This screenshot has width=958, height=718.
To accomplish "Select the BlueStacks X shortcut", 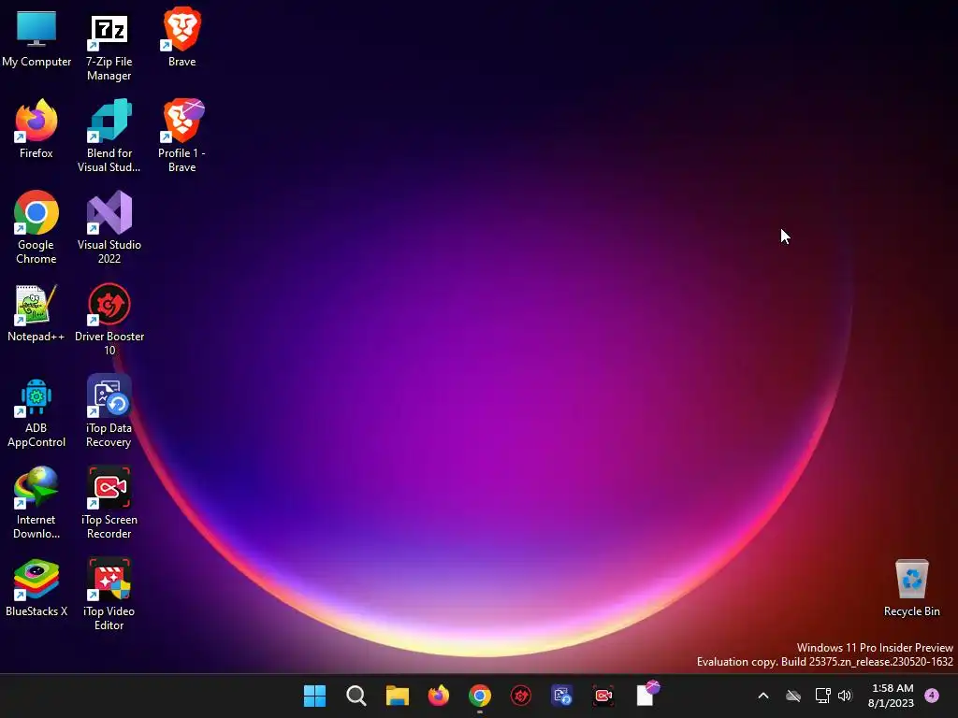I will click(36, 587).
